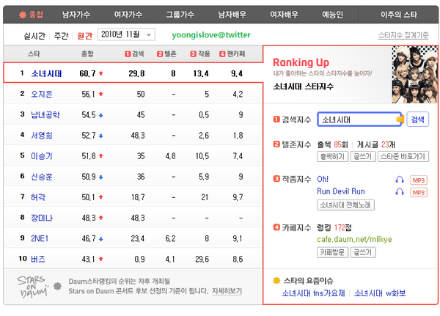Open the cafe.daum.net/milkye link

click(354, 240)
